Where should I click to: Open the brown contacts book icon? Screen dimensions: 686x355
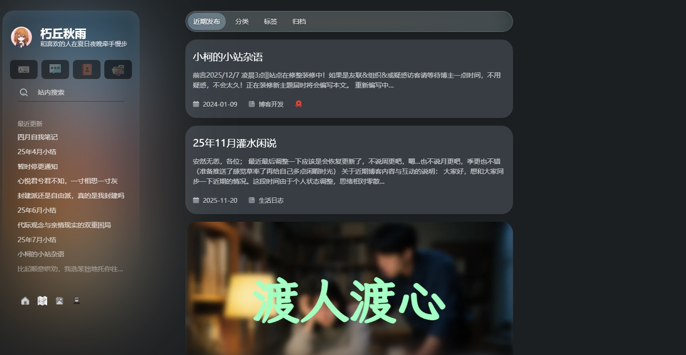click(x=87, y=69)
